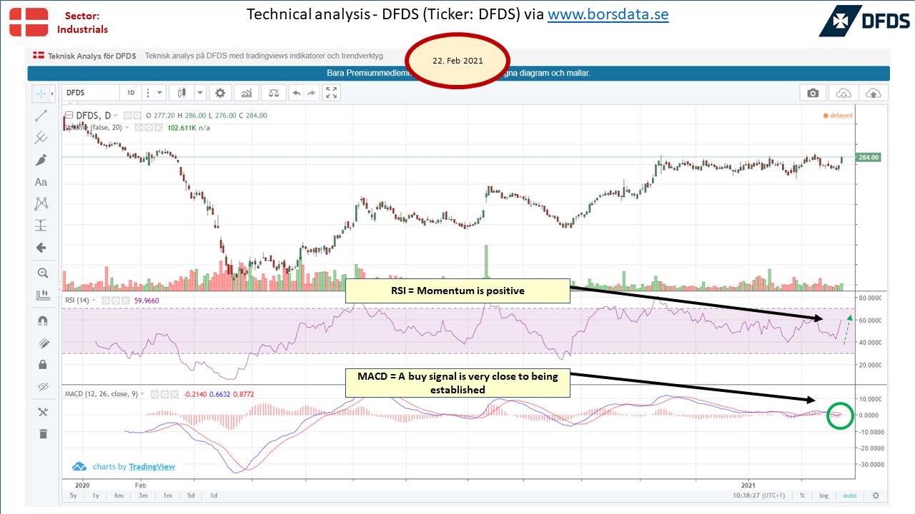Enter fullscreen mode via arrows icon
The width and height of the screenshot is (915, 514).
pos(331,93)
